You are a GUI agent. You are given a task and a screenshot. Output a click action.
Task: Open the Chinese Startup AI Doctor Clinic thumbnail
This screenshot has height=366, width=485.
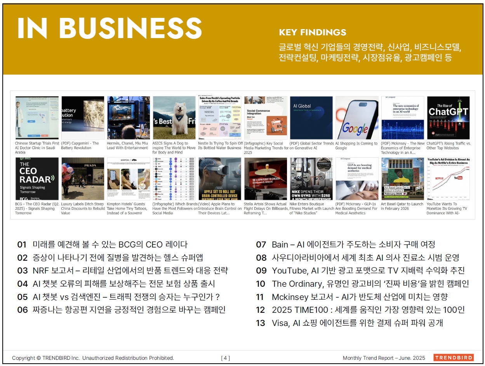pyautogui.click(x=37, y=118)
